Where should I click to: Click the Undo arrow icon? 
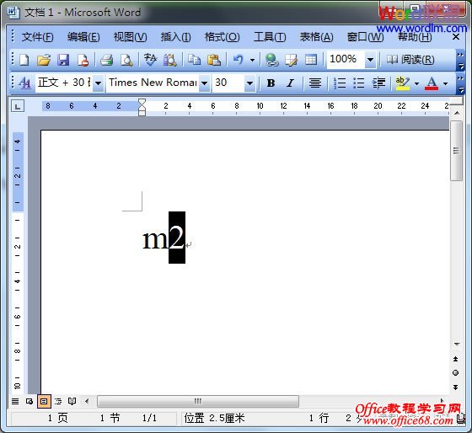pyautogui.click(x=238, y=60)
